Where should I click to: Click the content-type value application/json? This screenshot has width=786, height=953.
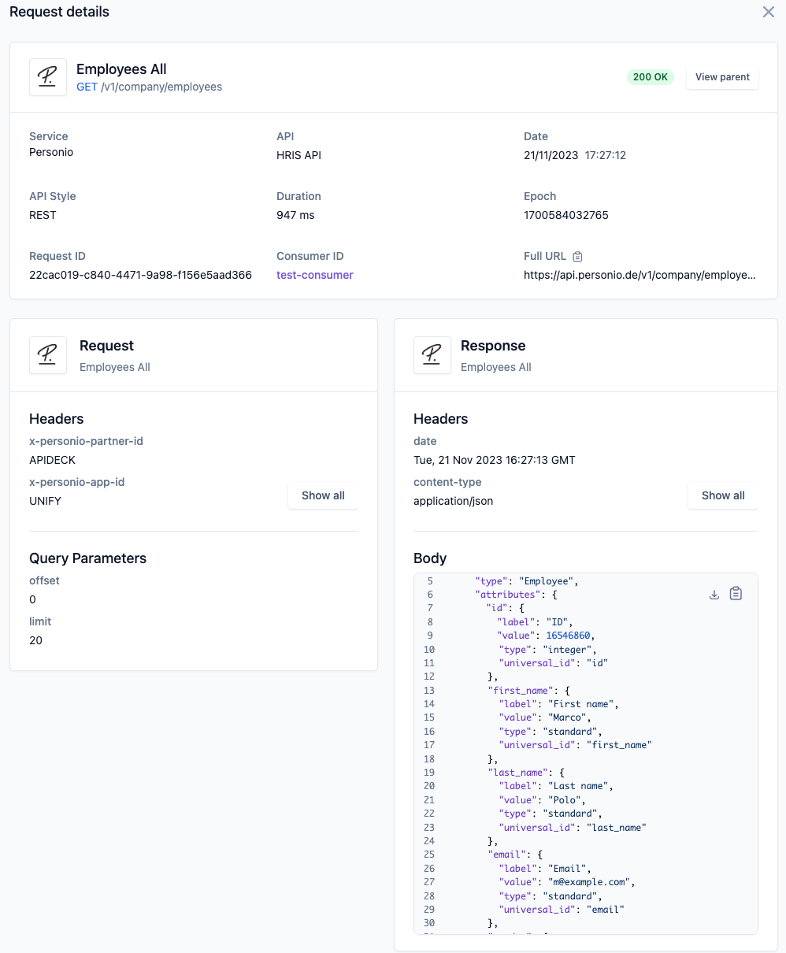tap(454, 501)
